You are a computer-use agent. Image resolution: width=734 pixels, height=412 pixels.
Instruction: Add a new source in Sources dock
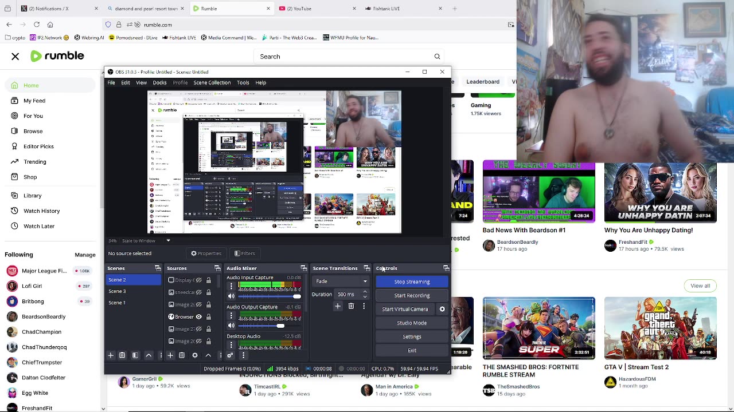tap(170, 355)
